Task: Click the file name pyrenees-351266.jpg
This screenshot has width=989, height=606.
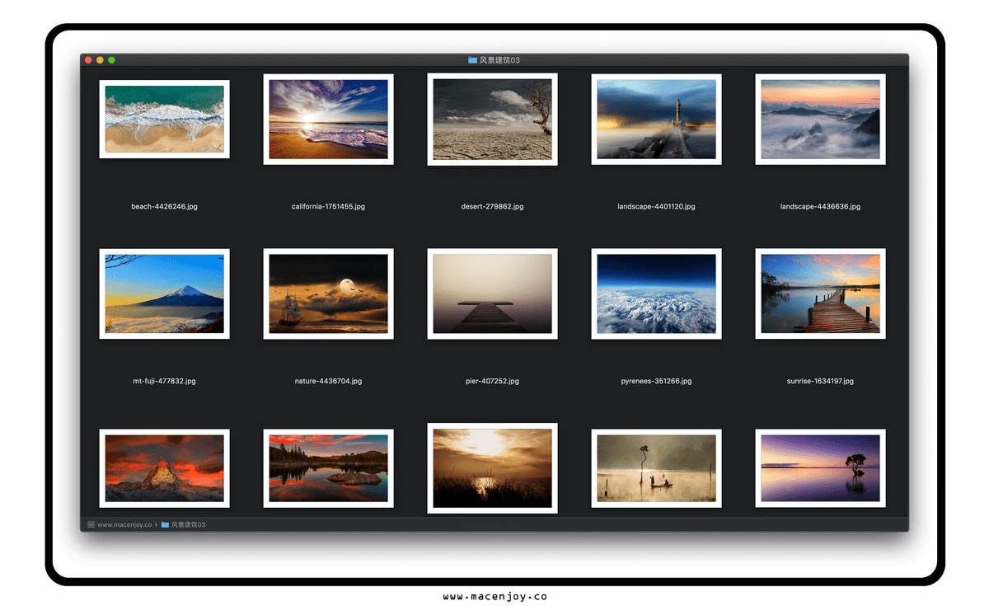Action: [x=656, y=381]
